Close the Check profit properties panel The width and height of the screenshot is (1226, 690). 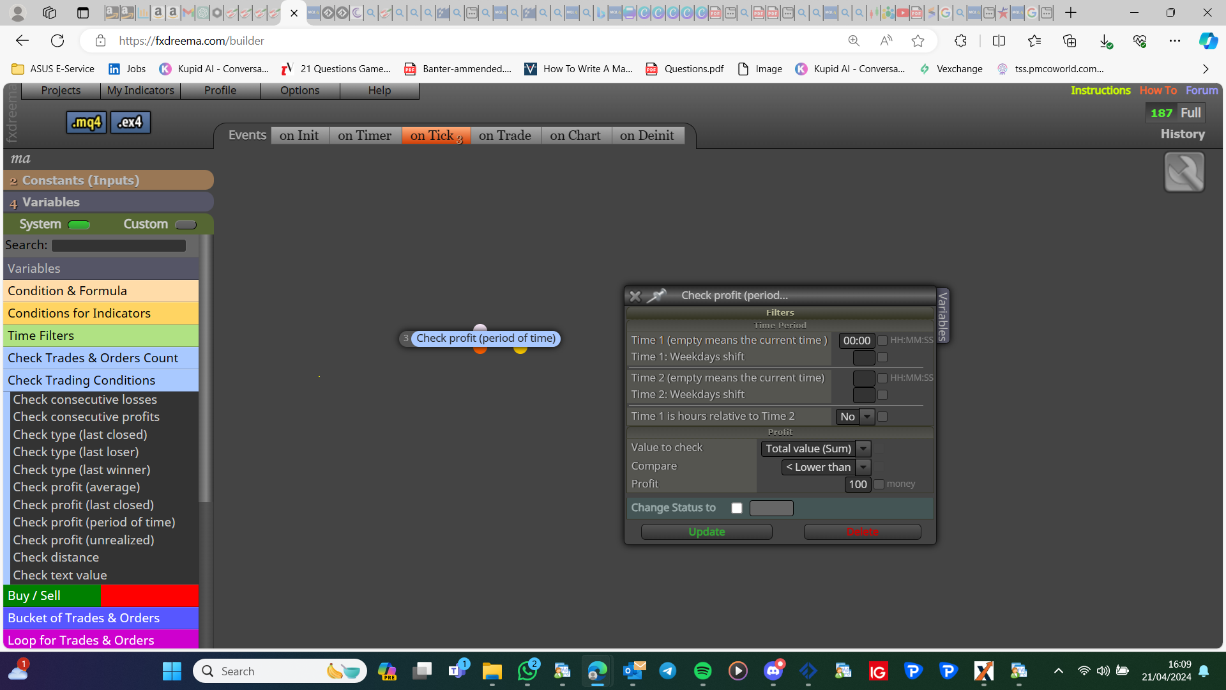pos(635,296)
